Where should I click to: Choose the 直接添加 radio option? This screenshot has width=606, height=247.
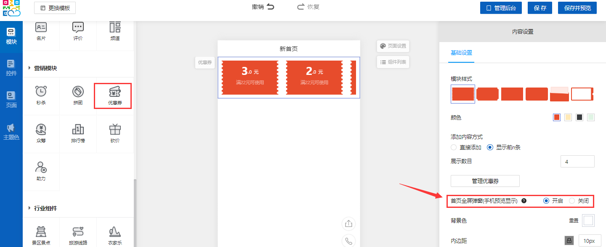(454, 147)
